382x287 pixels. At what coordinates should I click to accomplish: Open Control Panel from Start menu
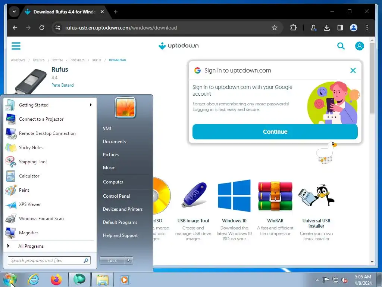pos(125,196)
